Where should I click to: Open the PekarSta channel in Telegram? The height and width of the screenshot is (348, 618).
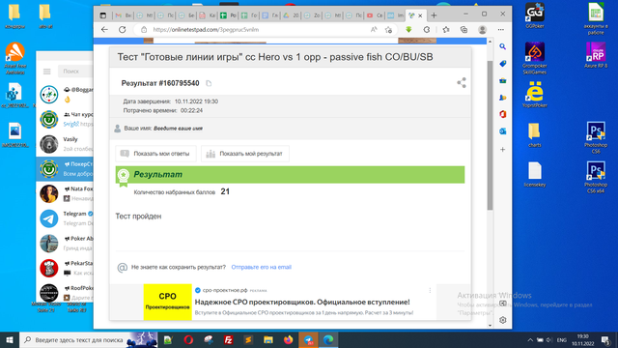point(65,268)
